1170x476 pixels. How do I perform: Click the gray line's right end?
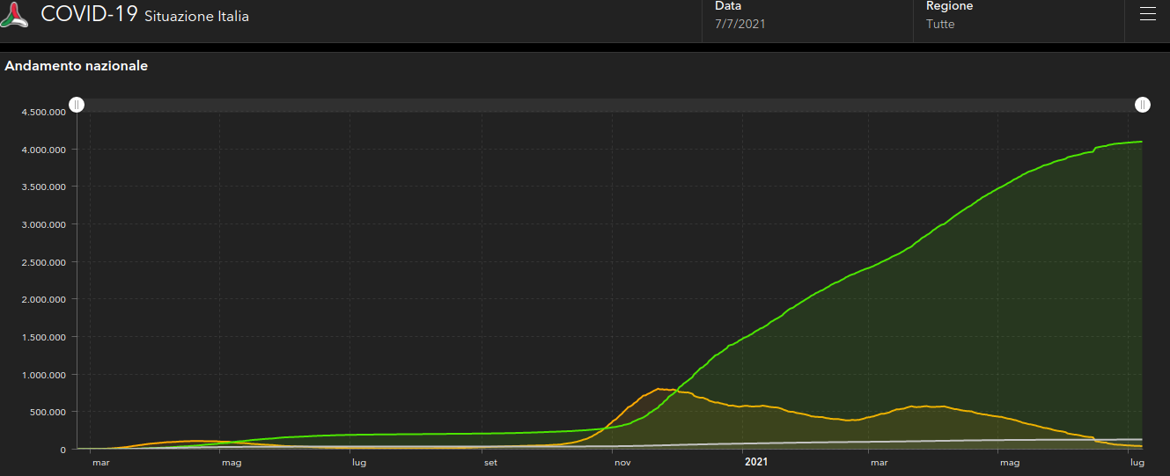pyautogui.click(x=1139, y=439)
